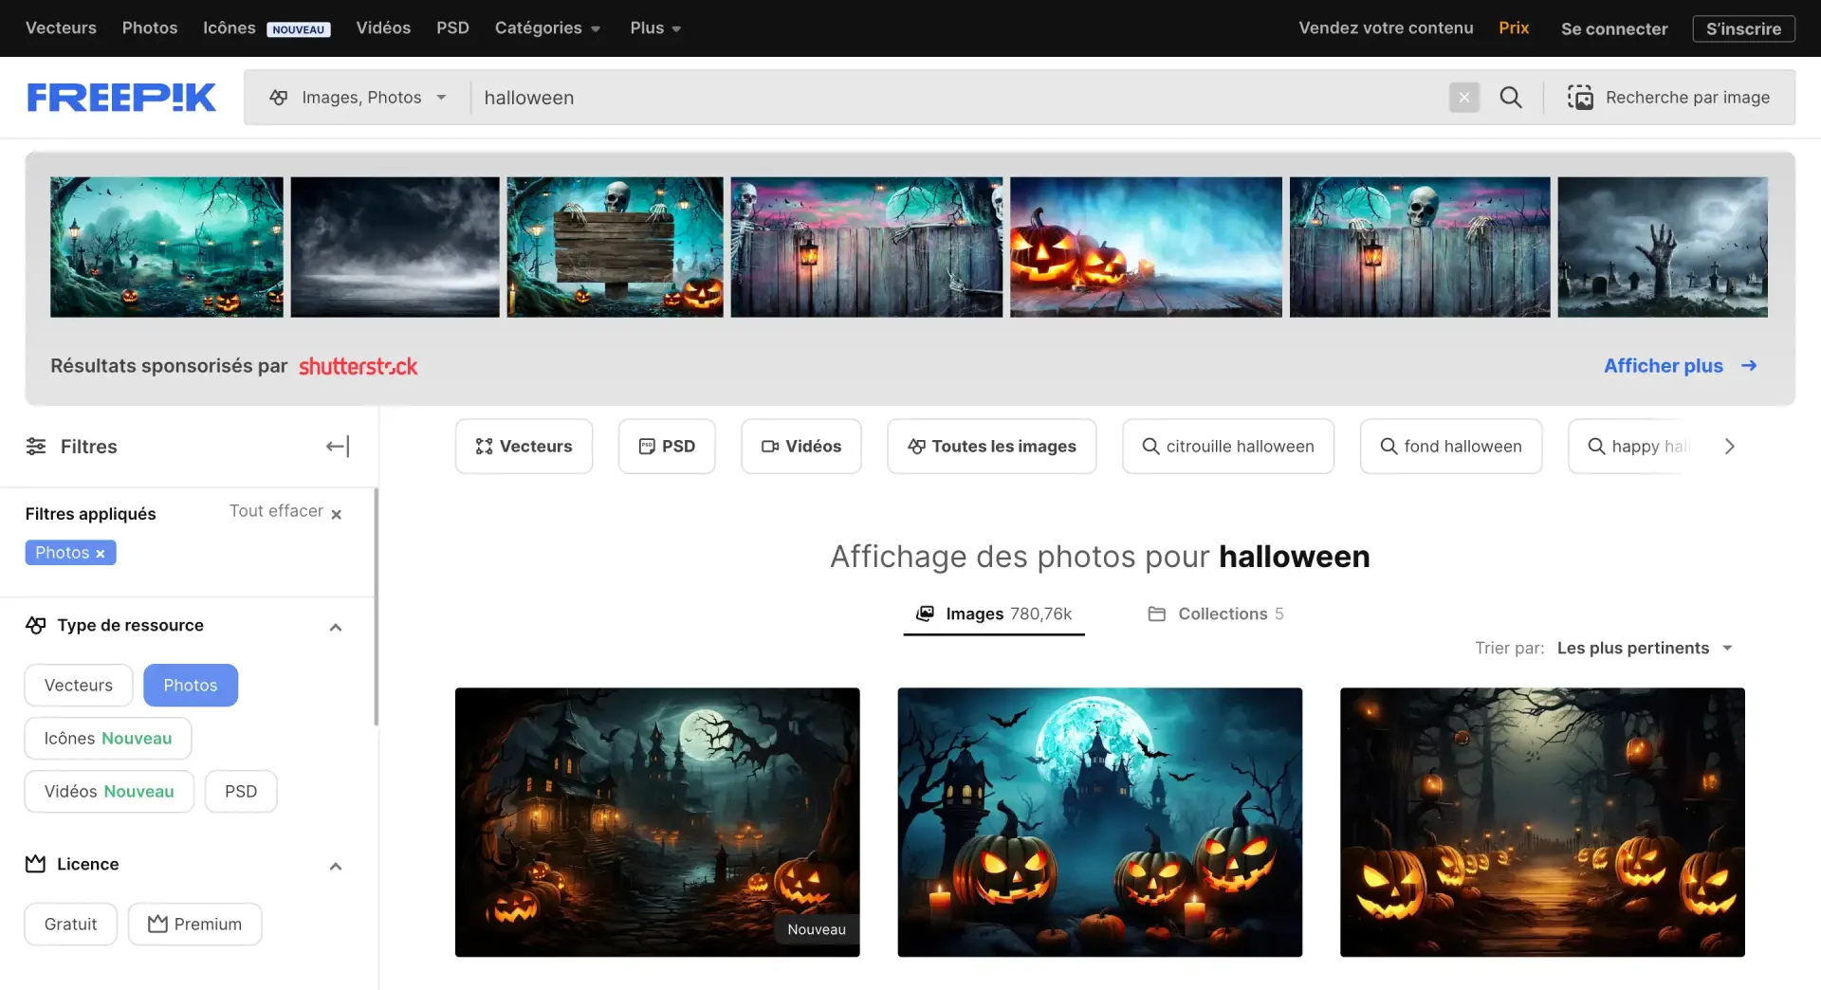This screenshot has width=1821, height=990.
Task: Search suggestion fond halloween
Action: pos(1451,447)
